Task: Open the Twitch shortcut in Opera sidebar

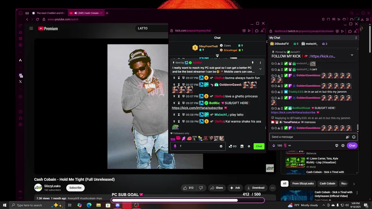Action: pos(20,75)
